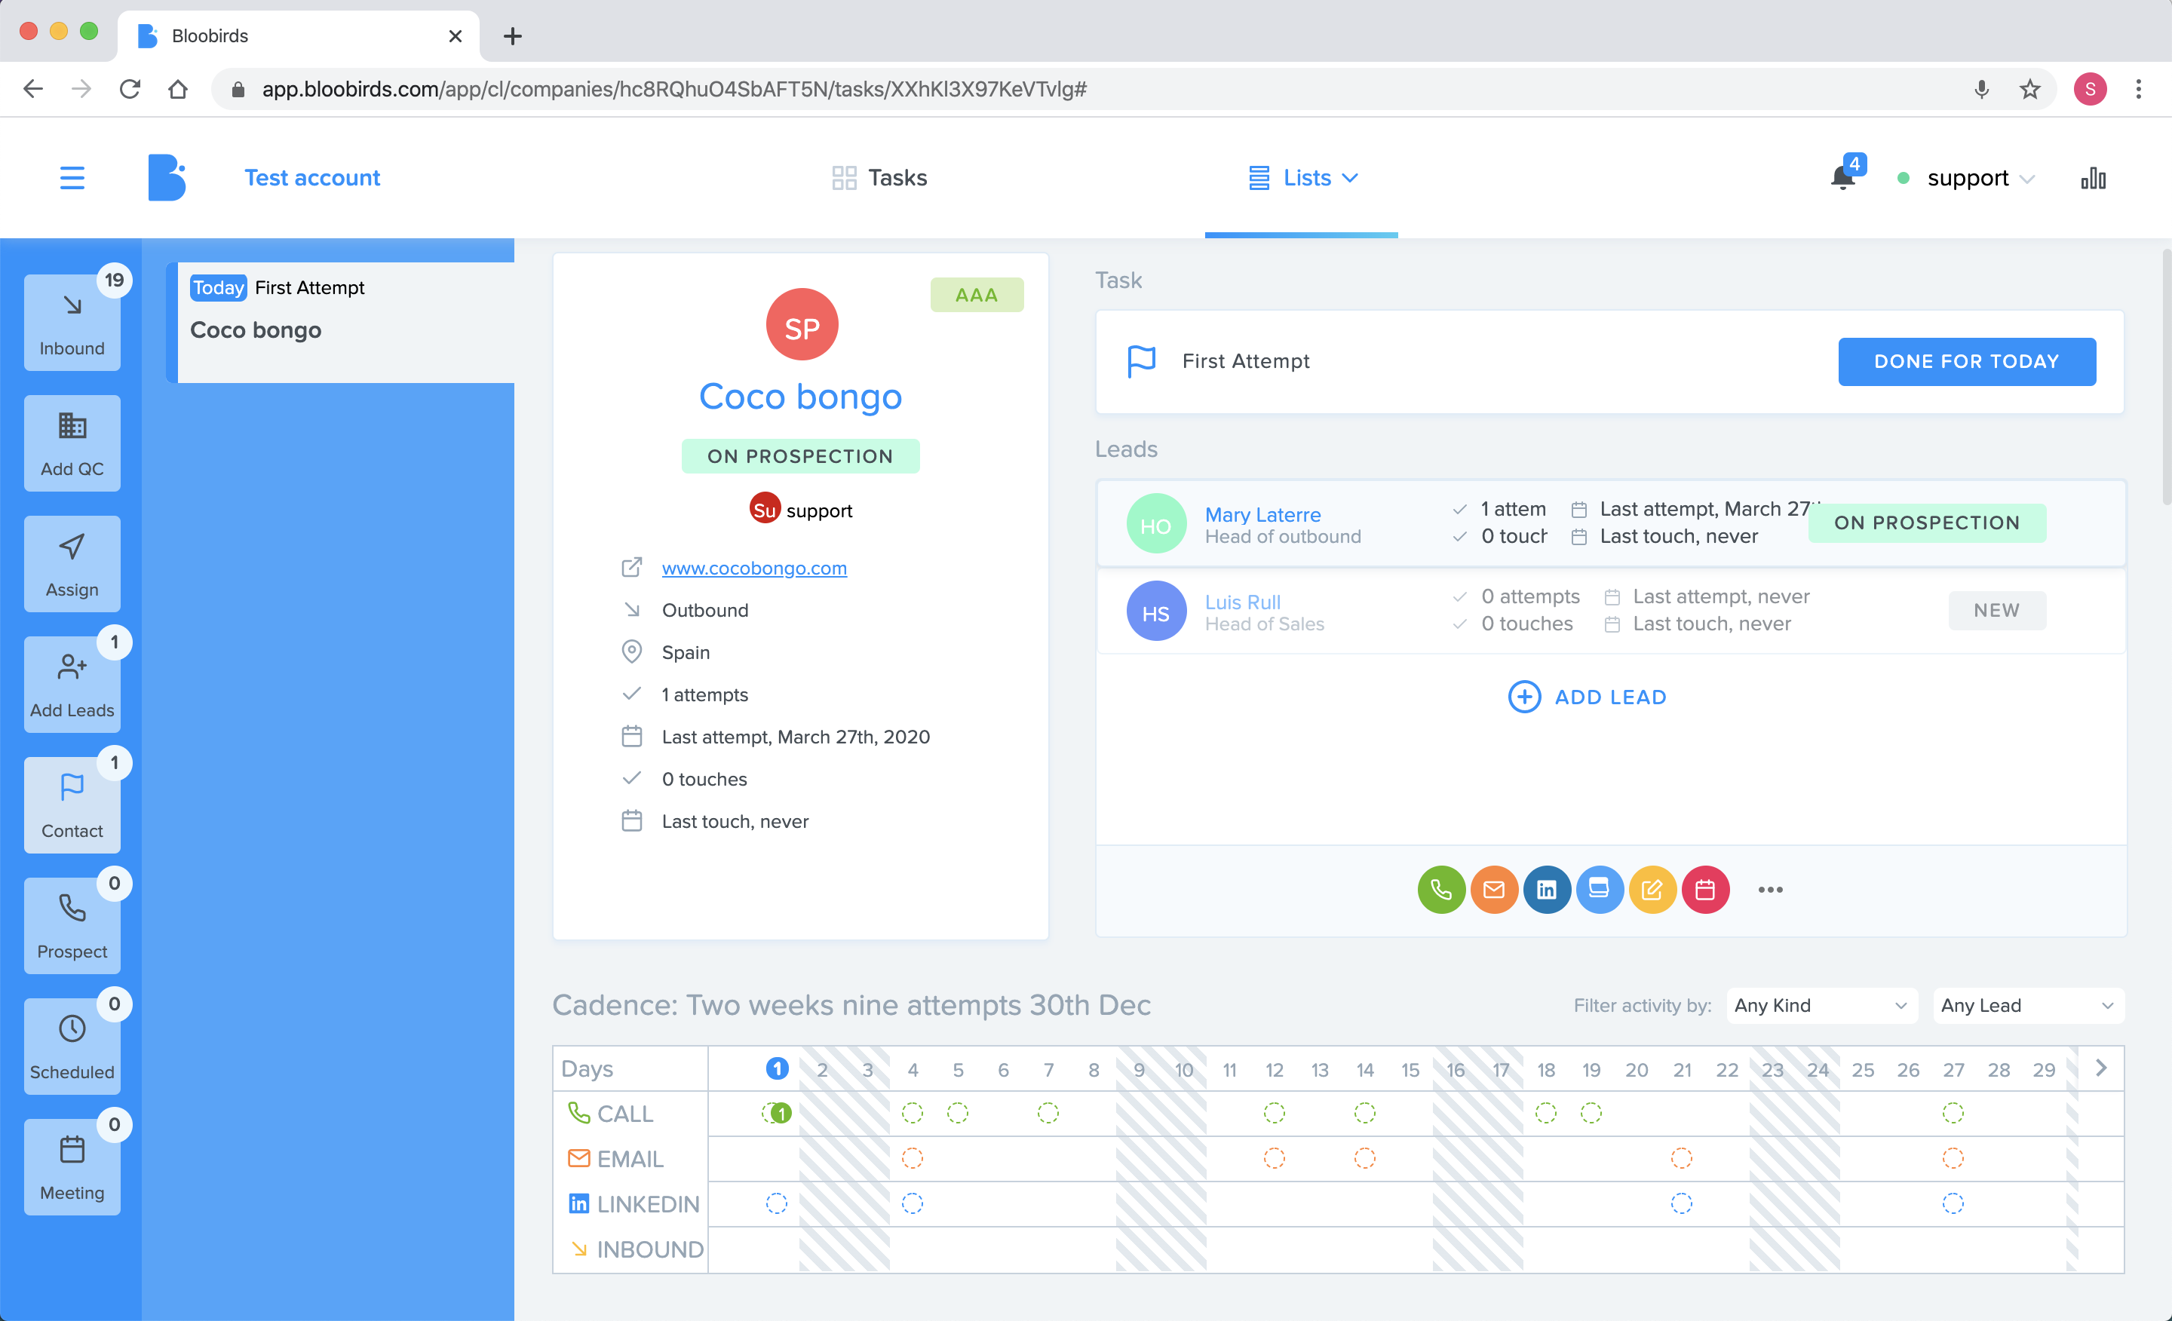Click the Bloobirds logo

tap(167, 177)
